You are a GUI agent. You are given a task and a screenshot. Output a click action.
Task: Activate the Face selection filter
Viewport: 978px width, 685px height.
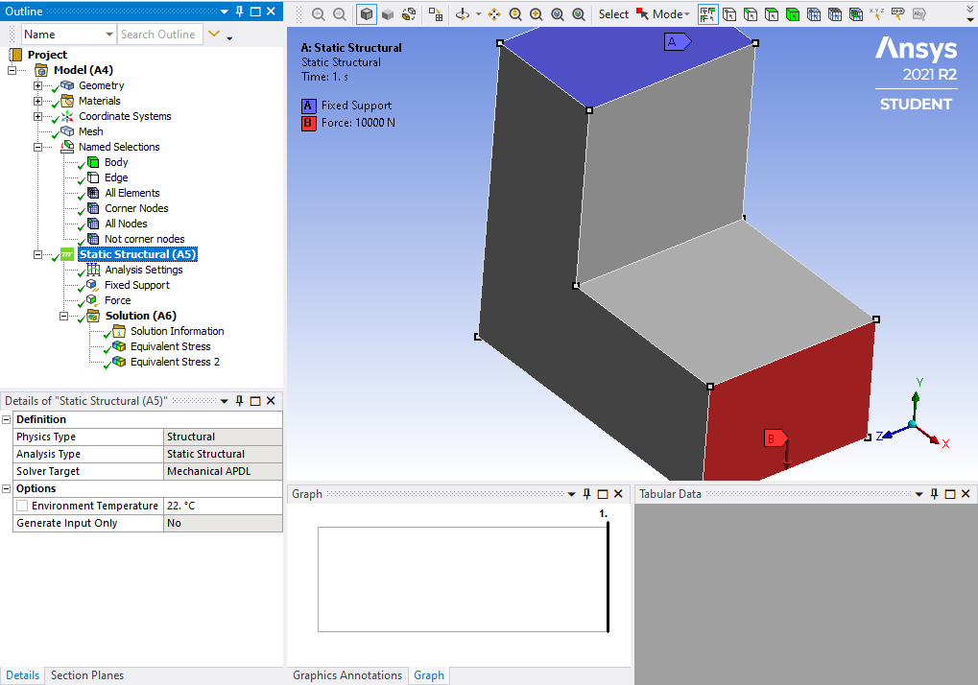click(772, 14)
